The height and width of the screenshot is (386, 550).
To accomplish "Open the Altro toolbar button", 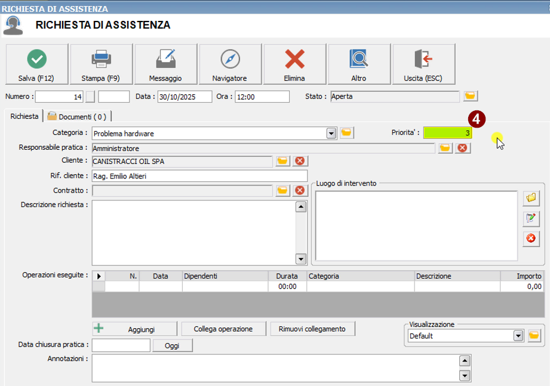I will pos(359,64).
